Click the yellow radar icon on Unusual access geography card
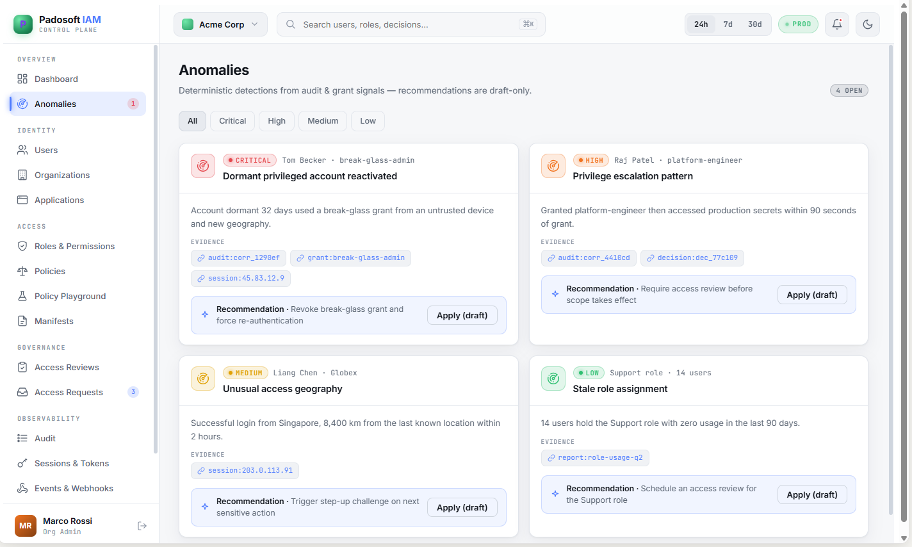 pos(203,379)
